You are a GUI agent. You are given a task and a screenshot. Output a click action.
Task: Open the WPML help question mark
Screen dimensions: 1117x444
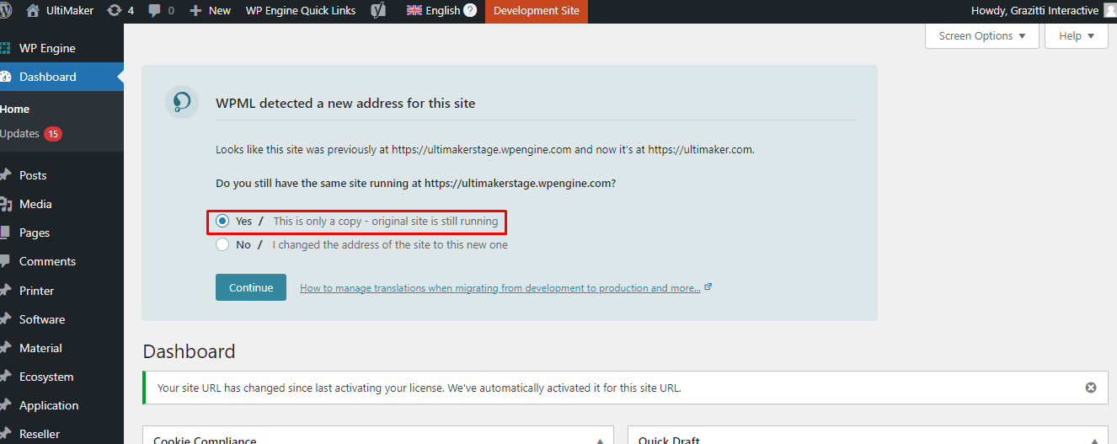(470, 11)
